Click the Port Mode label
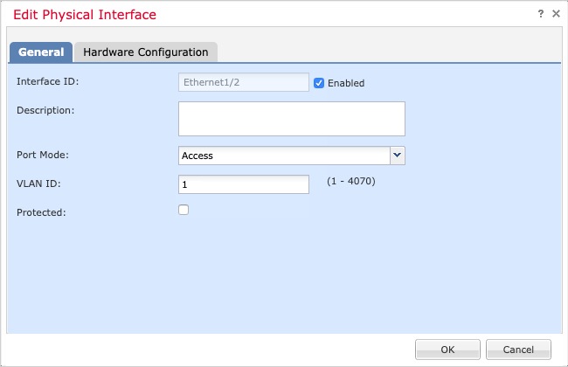This screenshot has width=568, height=367. (x=43, y=155)
